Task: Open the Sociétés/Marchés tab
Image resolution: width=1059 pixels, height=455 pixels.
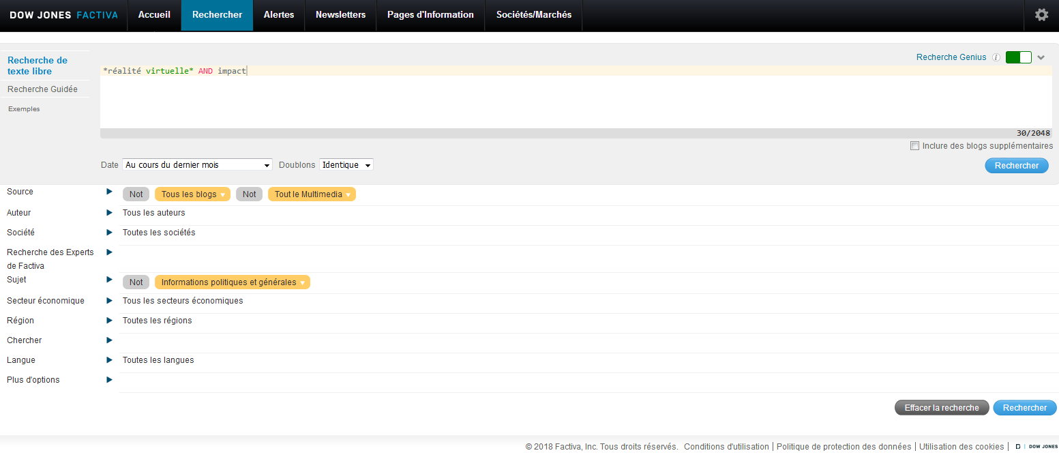Action: (x=533, y=15)
